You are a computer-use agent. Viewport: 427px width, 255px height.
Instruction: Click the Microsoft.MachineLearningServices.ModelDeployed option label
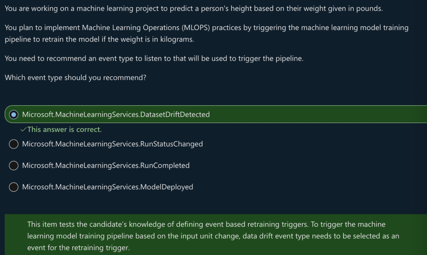tap(108, 187)
